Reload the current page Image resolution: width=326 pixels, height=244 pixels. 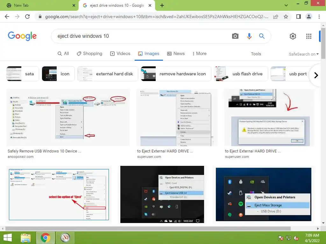point(27,17)
